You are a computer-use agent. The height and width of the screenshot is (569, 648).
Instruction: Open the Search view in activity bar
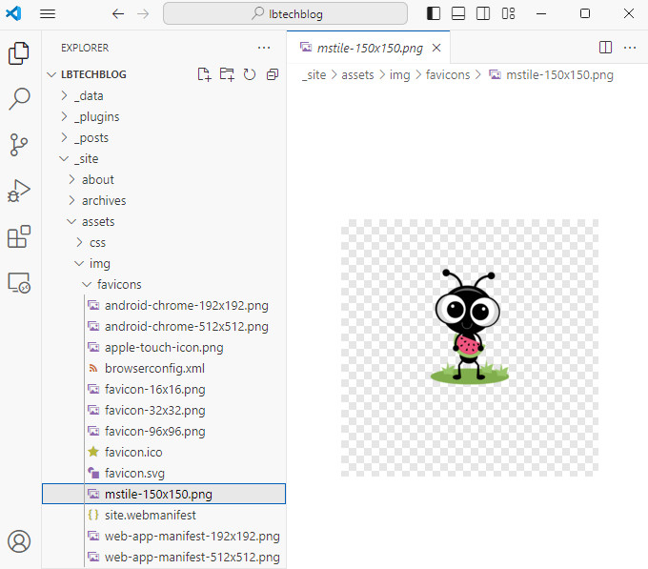pos(19,98)
